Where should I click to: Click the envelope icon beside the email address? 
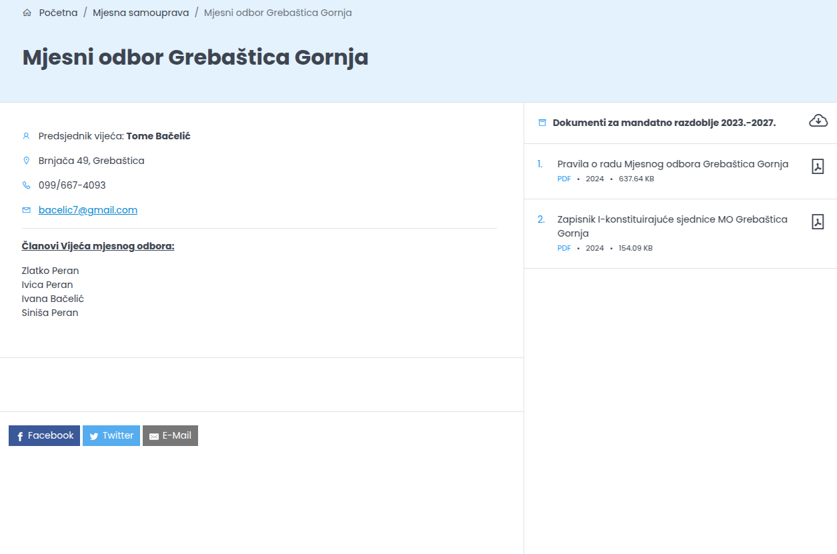(x=27, y=210)
